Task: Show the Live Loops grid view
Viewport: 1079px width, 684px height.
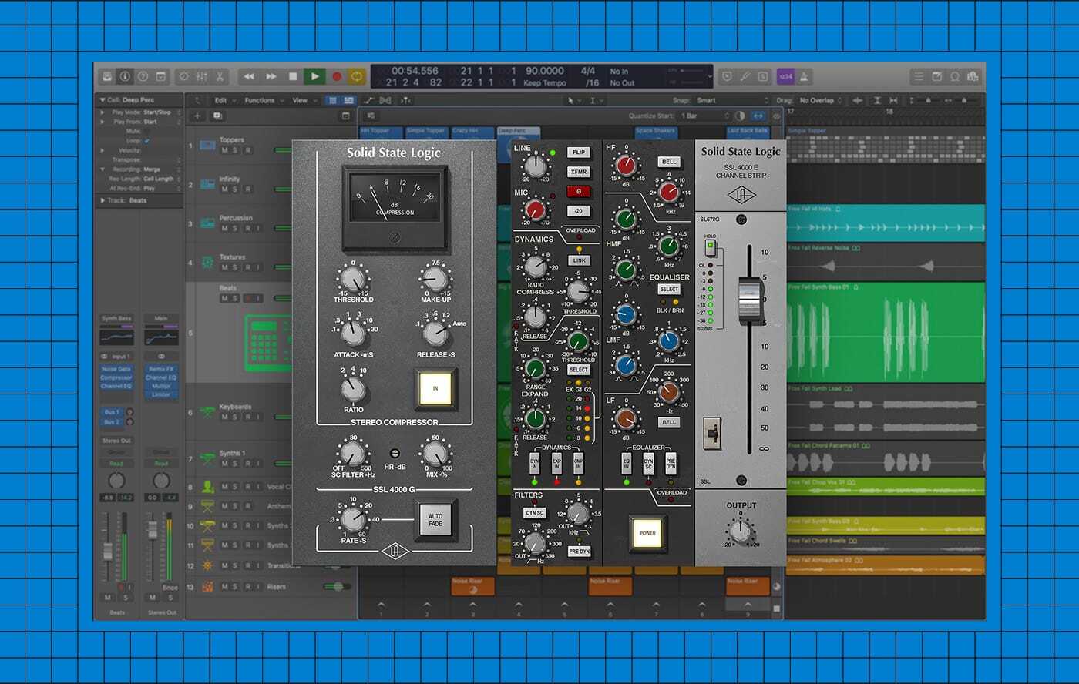Action: pyautogui.click(x=332, y=100)
